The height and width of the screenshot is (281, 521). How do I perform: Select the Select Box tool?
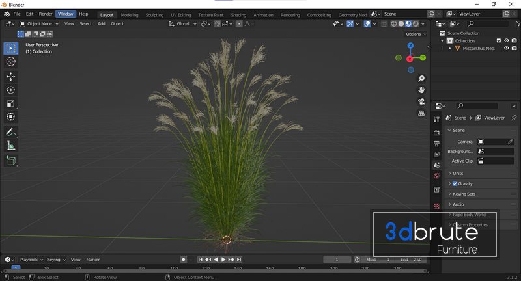click(x=10, y=48)
